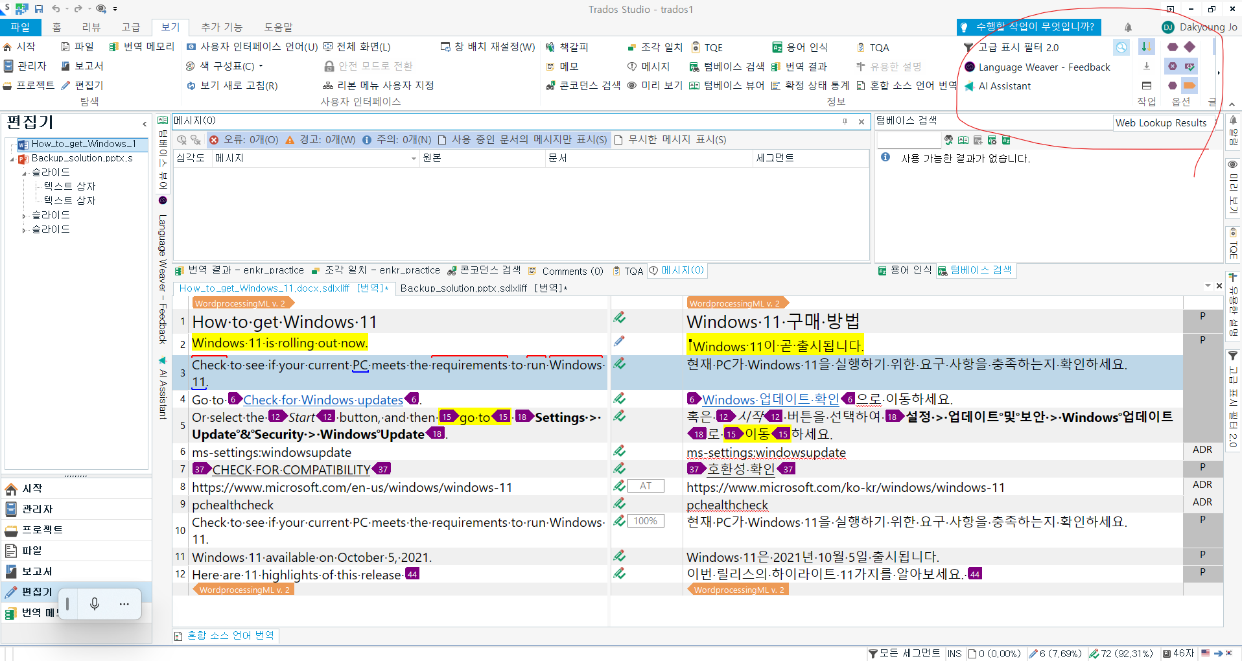1242x661 pixels.
Task: Toggle 사용 중인 문서의 메시지만 표시(S) checkbox
Action: (522, 139)
